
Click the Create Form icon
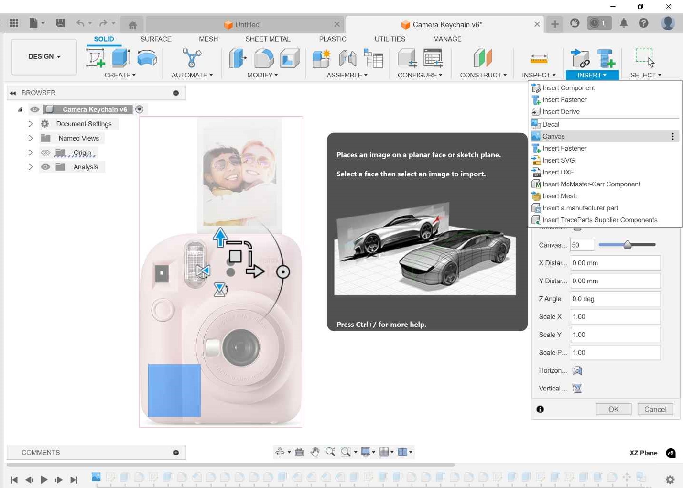click(x=147, y=58)
